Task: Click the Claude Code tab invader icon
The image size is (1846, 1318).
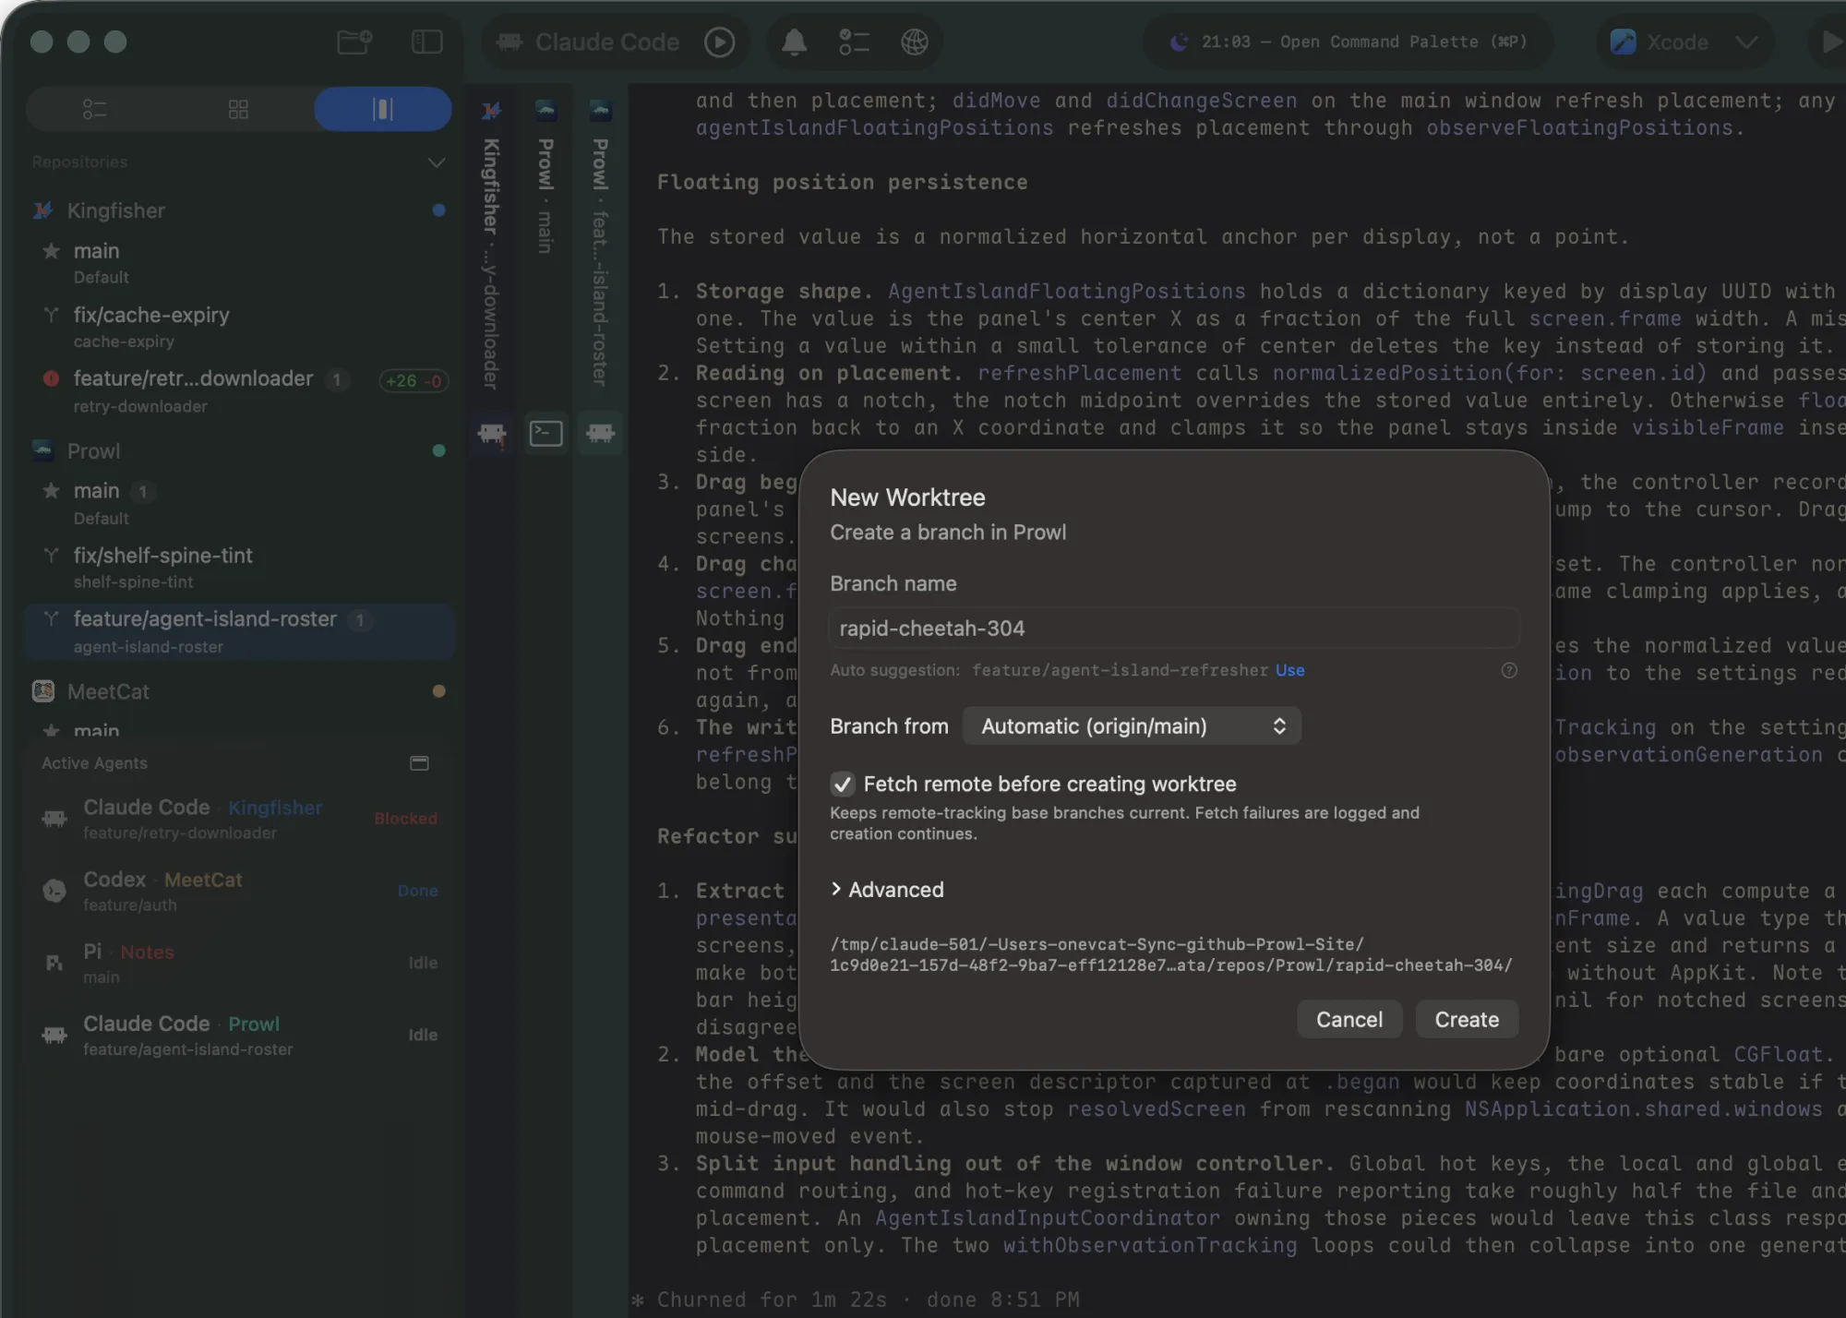Action: click(x=509, y=42)
